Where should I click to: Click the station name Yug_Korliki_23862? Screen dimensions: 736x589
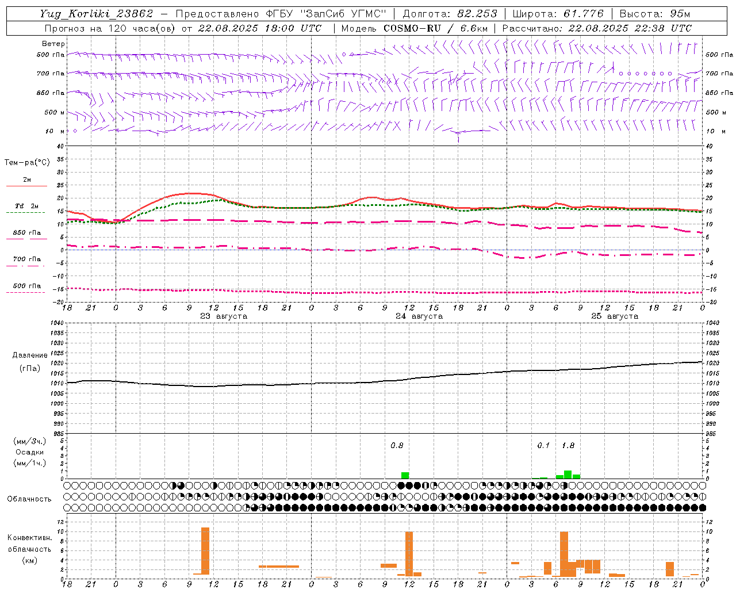tap(97, 14)
